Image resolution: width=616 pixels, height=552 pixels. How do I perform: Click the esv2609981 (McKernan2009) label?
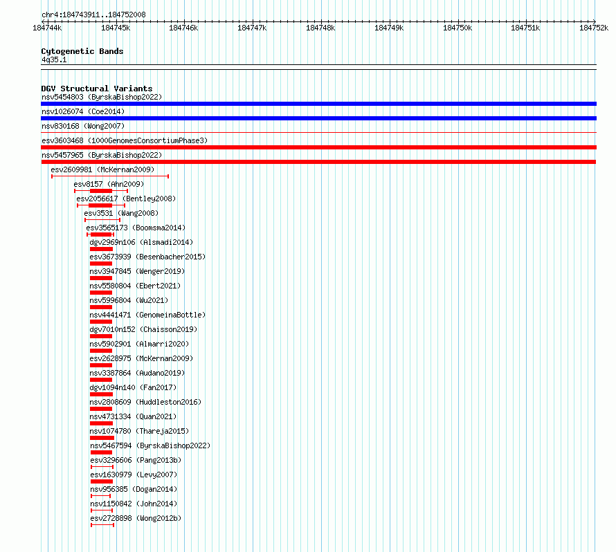pyautogui.click(x=102, y=169)
